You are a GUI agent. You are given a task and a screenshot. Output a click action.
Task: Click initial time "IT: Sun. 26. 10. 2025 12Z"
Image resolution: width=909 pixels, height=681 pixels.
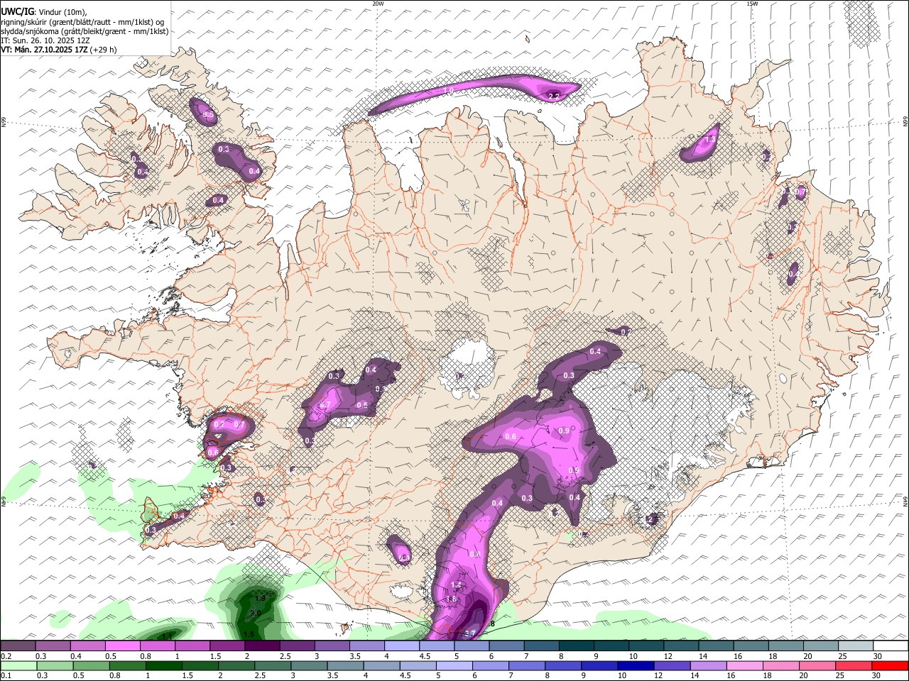tap(45, 40)
